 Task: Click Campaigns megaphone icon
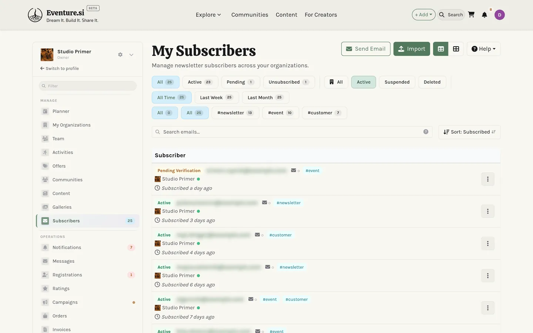tap(45, 302)
